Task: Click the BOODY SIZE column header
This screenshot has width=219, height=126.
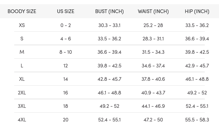Action: 22,11
